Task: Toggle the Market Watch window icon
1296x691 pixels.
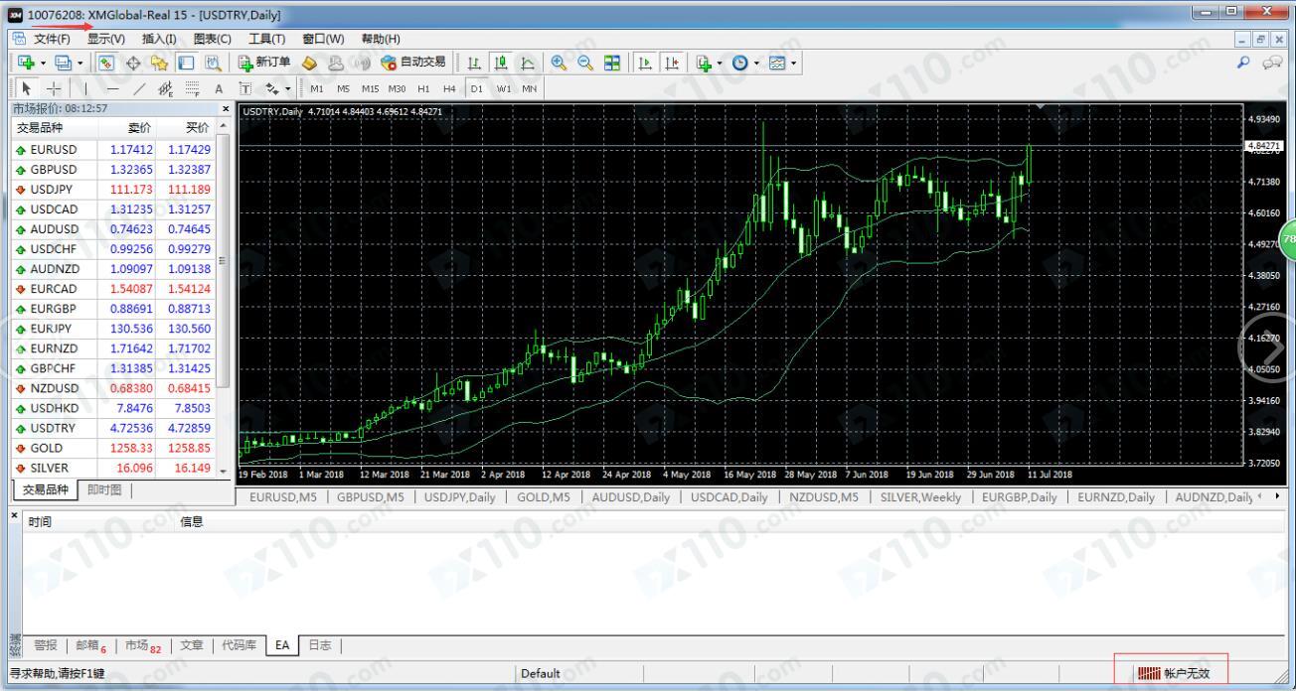Action: coord(105,63)
